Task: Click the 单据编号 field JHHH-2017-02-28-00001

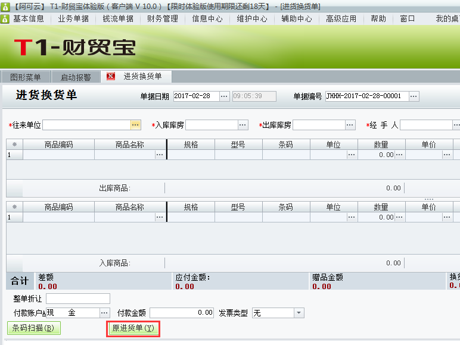Action: 367,96
